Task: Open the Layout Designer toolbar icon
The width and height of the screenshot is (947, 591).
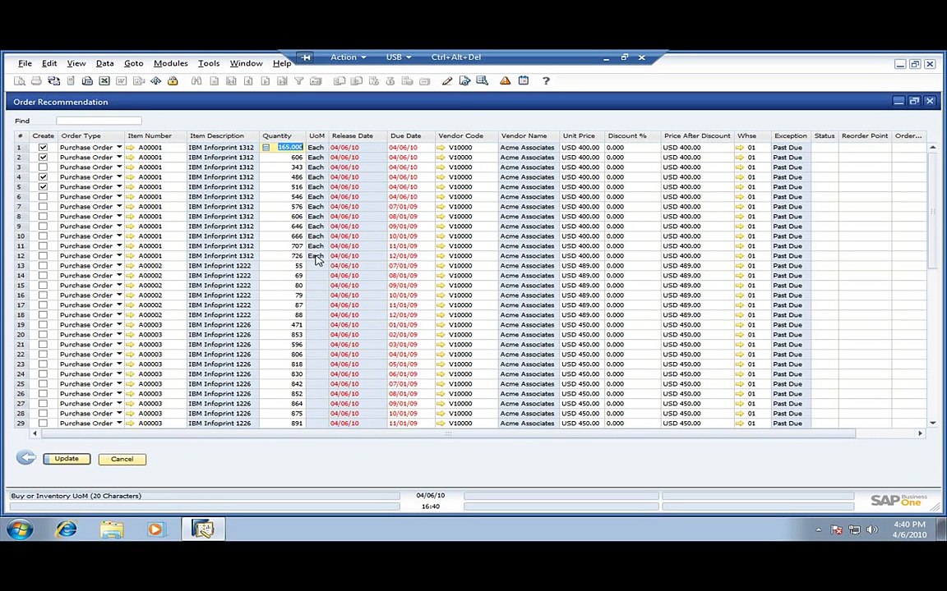Action: coord(464,80)
